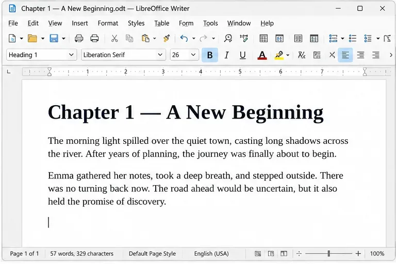
Task: Click Page 1 of 1 indicator
Action: tap(25, 253)
